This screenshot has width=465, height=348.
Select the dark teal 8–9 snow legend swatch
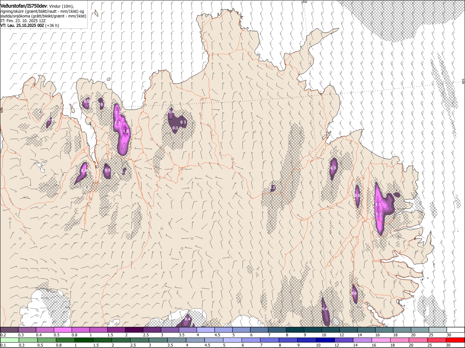(295, 329)
